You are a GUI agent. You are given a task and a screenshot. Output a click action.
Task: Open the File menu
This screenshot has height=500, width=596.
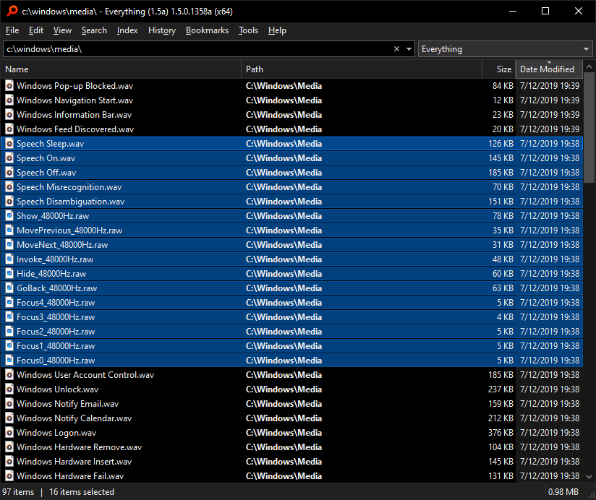coord(12,30)
